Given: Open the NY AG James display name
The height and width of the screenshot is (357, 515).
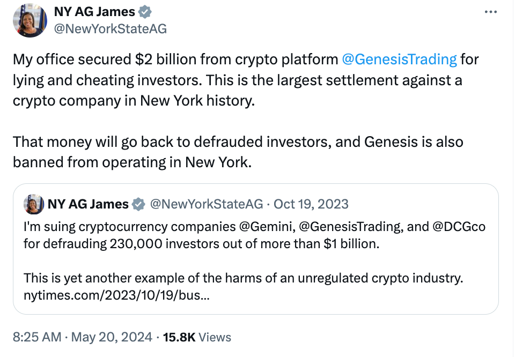Looking at the screenshot, I should [94, 12].
